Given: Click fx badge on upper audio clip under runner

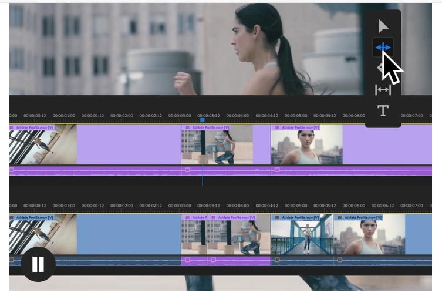Looking at the screenshot, I should click(187, 170).
